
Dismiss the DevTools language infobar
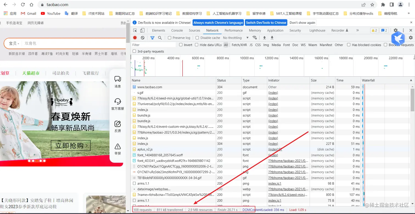tap(411, 23)
